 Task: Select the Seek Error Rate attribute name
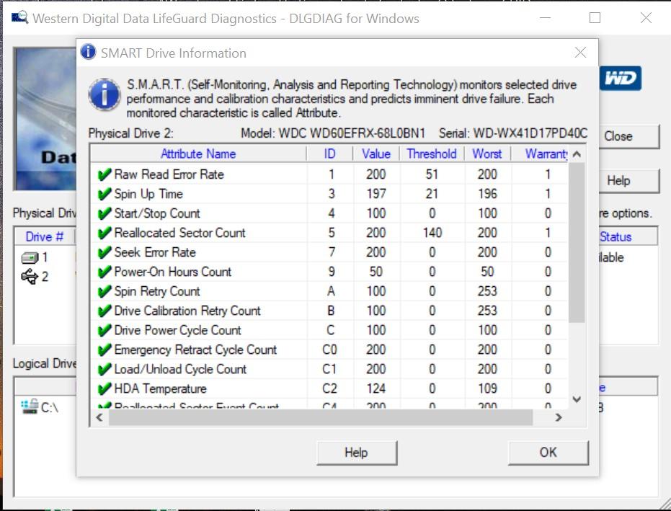(x=155, y=252)
